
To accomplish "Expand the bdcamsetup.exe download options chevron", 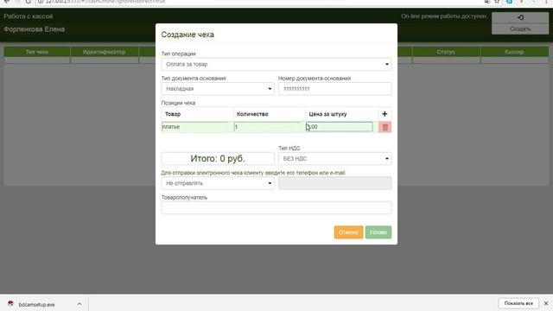I will coord(79,304).
